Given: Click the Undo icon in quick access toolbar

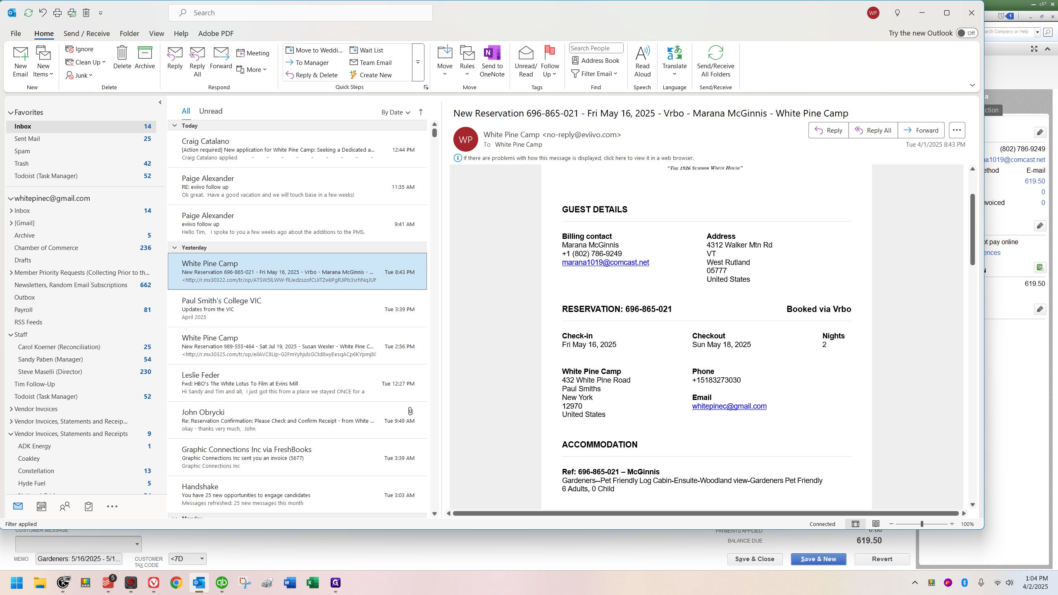Looking at the screenshot, I should tap(43, 13).
